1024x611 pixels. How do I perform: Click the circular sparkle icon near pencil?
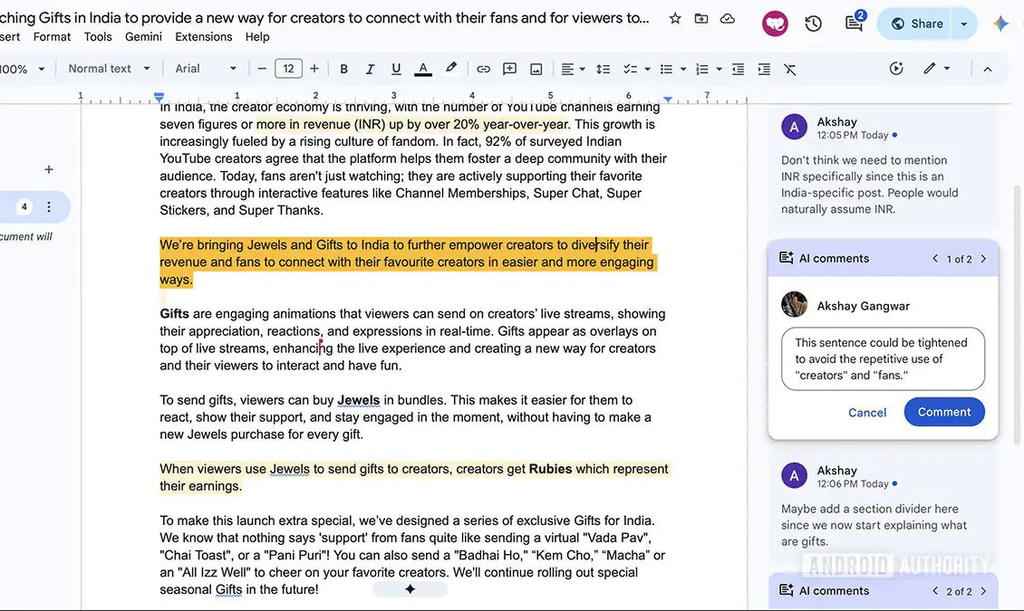pyautogui.click(x=896, y=69)
